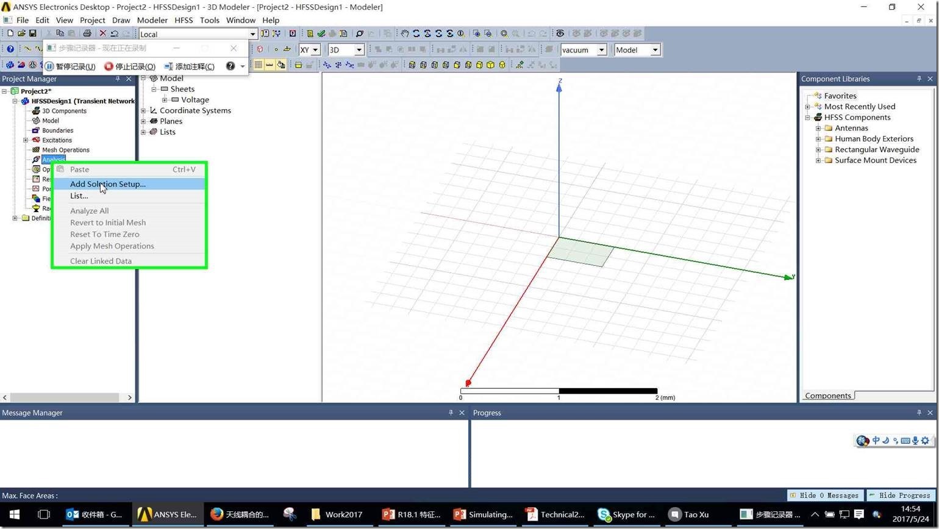Choose List... from context menu
The height and width of the screenshot is (529, 939).
click(129, 196)
